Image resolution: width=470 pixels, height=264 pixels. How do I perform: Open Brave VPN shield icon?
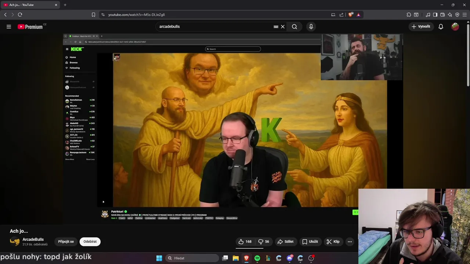(457, 15)
